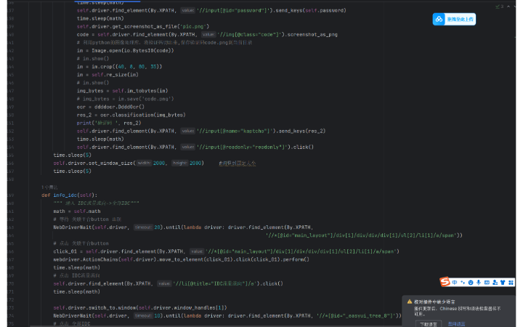Click the Sogou input method S logo
Screen dimensions: 523x327
[x=445, y=282]
